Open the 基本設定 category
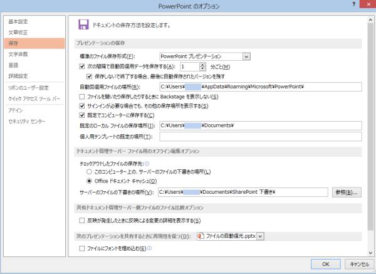The image size is (376, 274). click(x=18, y=21)
